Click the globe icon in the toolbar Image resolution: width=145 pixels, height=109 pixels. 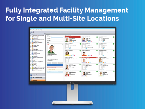(x=32, y=32)
